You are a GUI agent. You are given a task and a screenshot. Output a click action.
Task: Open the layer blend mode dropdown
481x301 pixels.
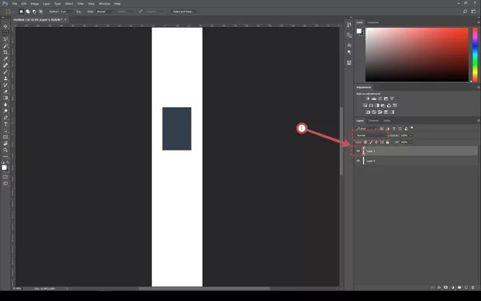tap(371, 135)
